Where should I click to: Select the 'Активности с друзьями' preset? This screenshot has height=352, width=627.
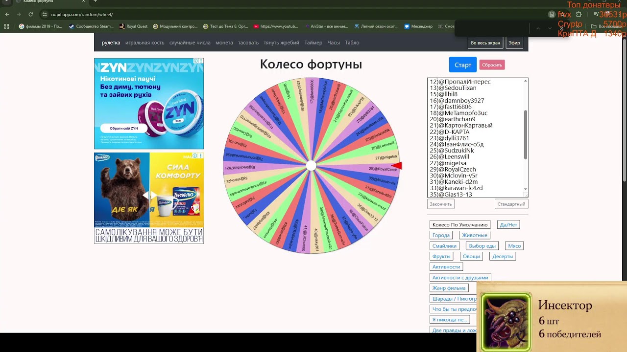click(460, 278)
